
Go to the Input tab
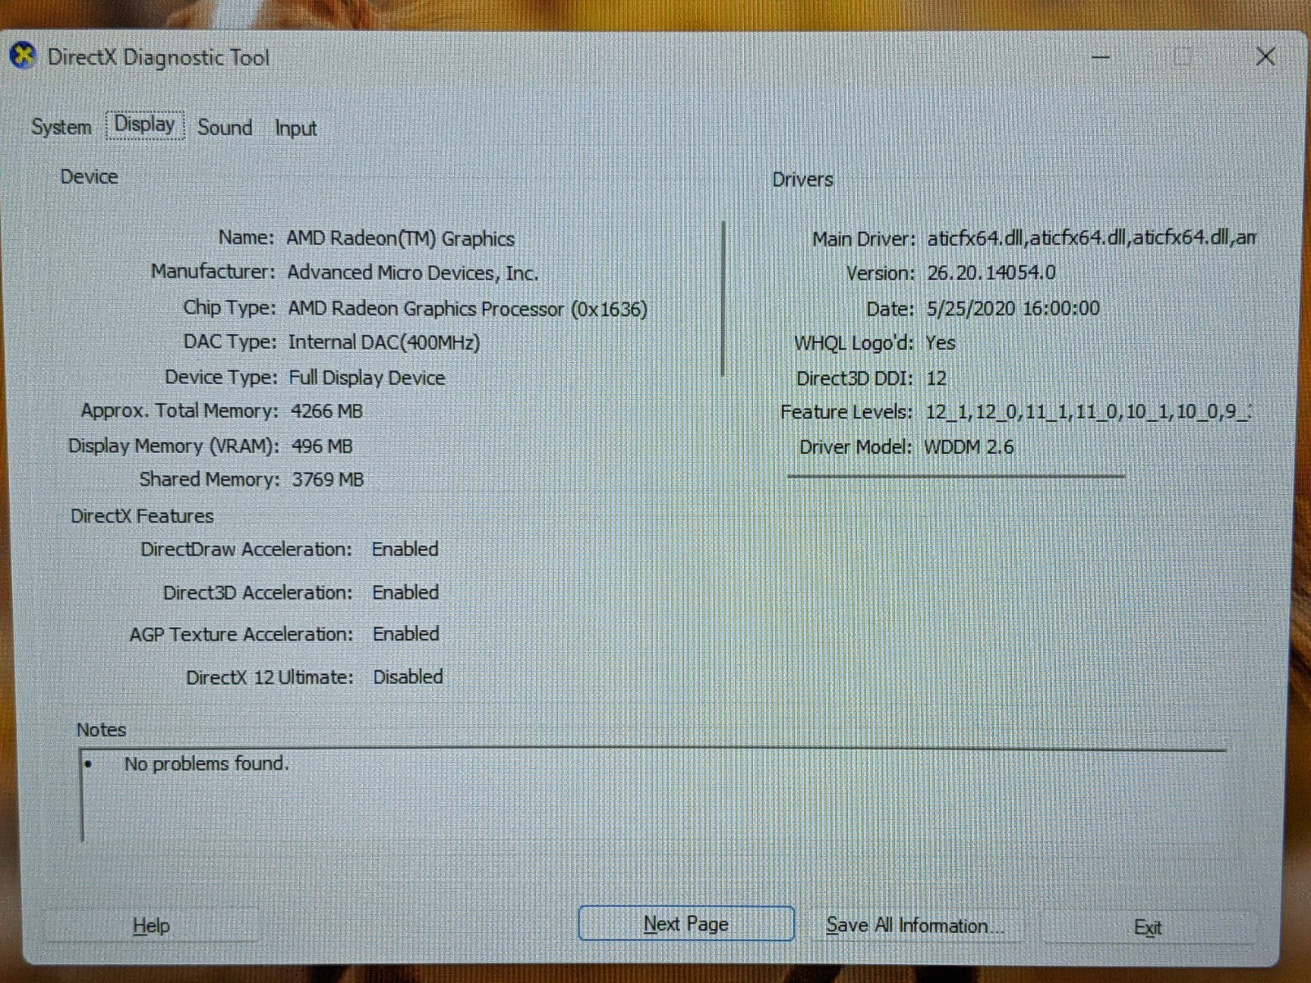pos(296,129)
